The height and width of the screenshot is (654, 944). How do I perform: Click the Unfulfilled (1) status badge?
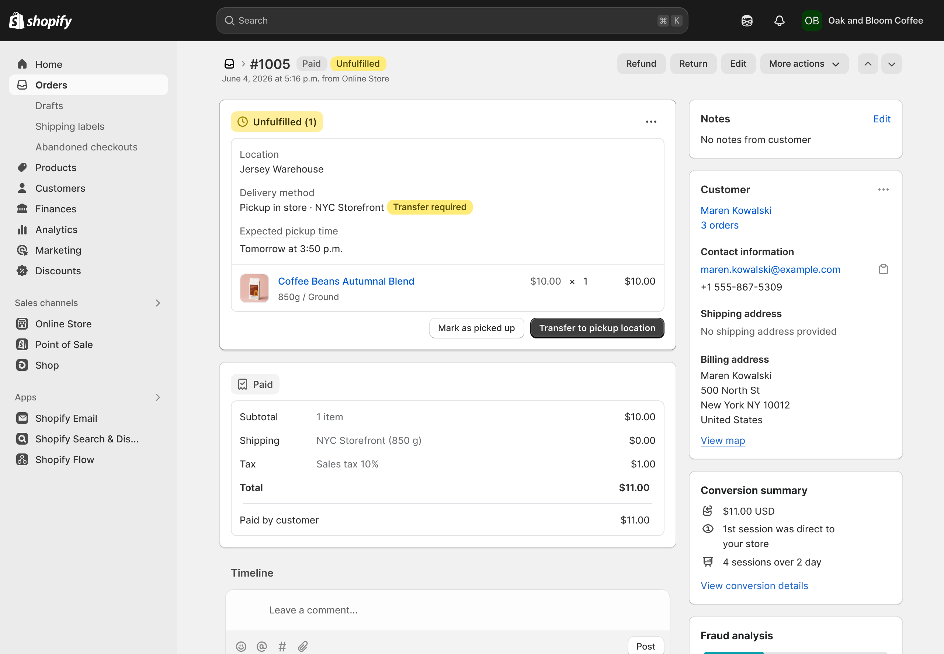(277, 122)
